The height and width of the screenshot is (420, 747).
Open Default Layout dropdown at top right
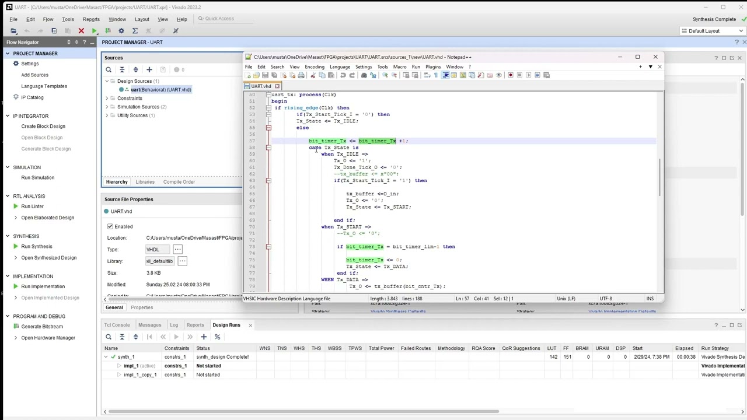point(711,31)
